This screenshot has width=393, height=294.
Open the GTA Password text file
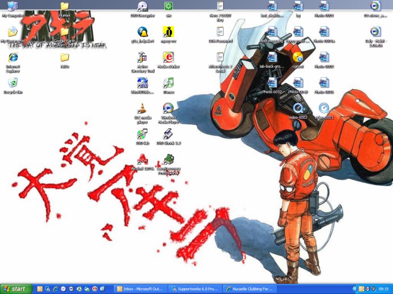point(220,32)
